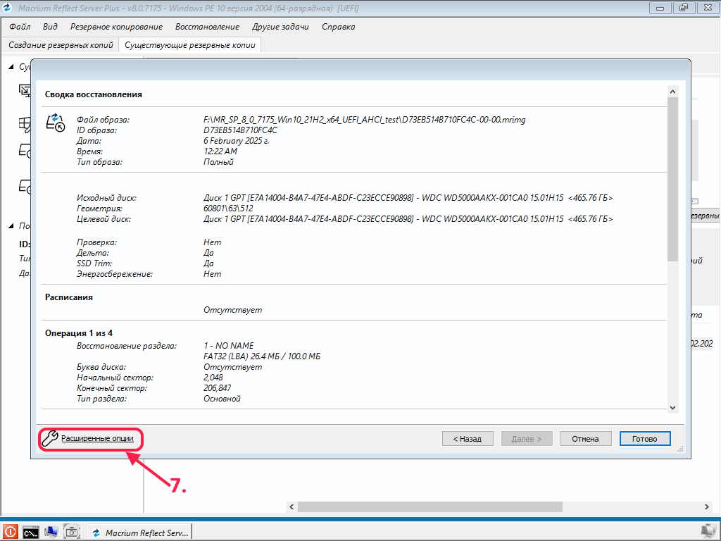The height and width of the screenshot is (541, 721).
Task: Click the Готово button
Action: (644, 439)
